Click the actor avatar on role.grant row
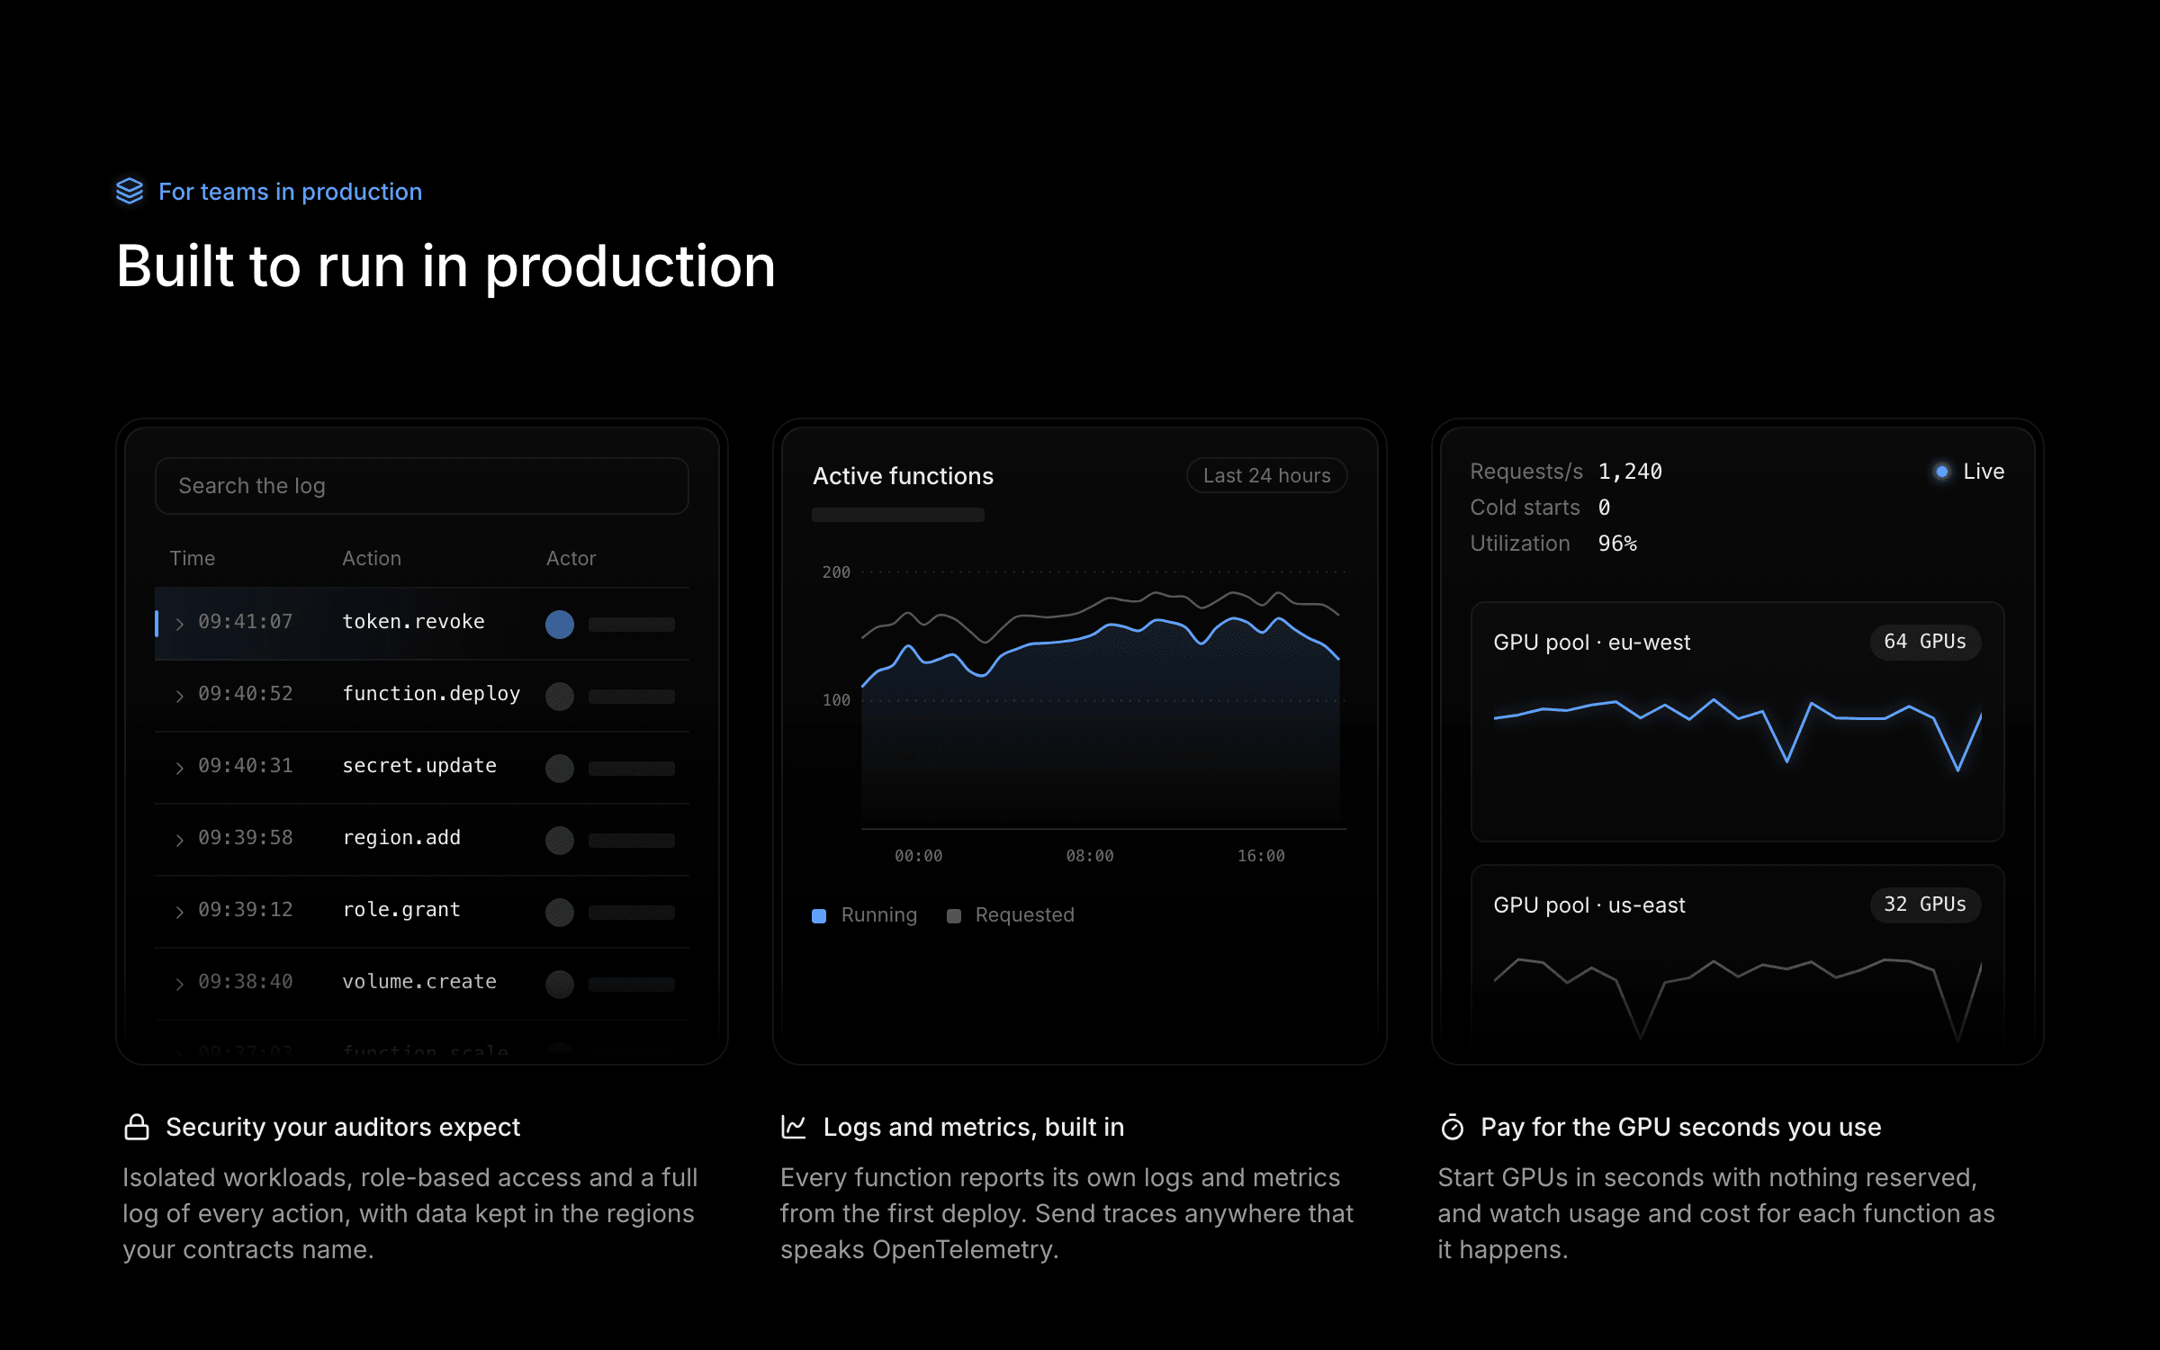Screen dimensions: 2160x1350 [559, 912]
